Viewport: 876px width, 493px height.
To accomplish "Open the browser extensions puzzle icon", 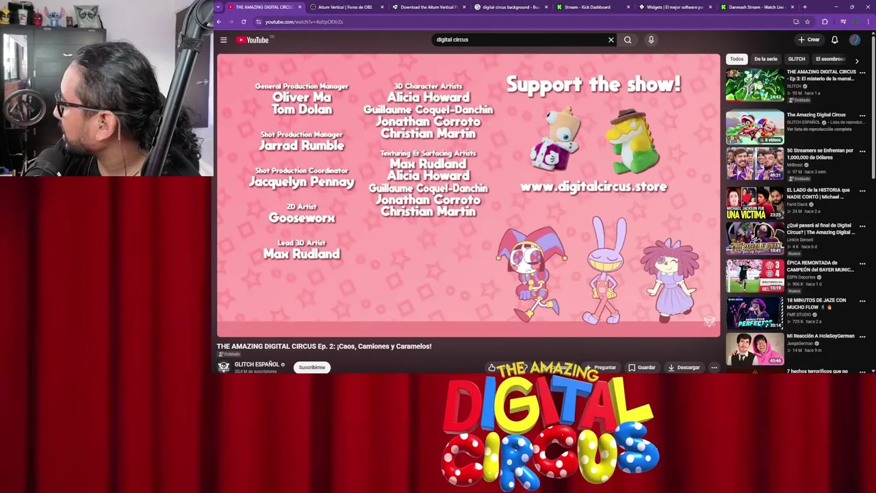I will [825, 22].
